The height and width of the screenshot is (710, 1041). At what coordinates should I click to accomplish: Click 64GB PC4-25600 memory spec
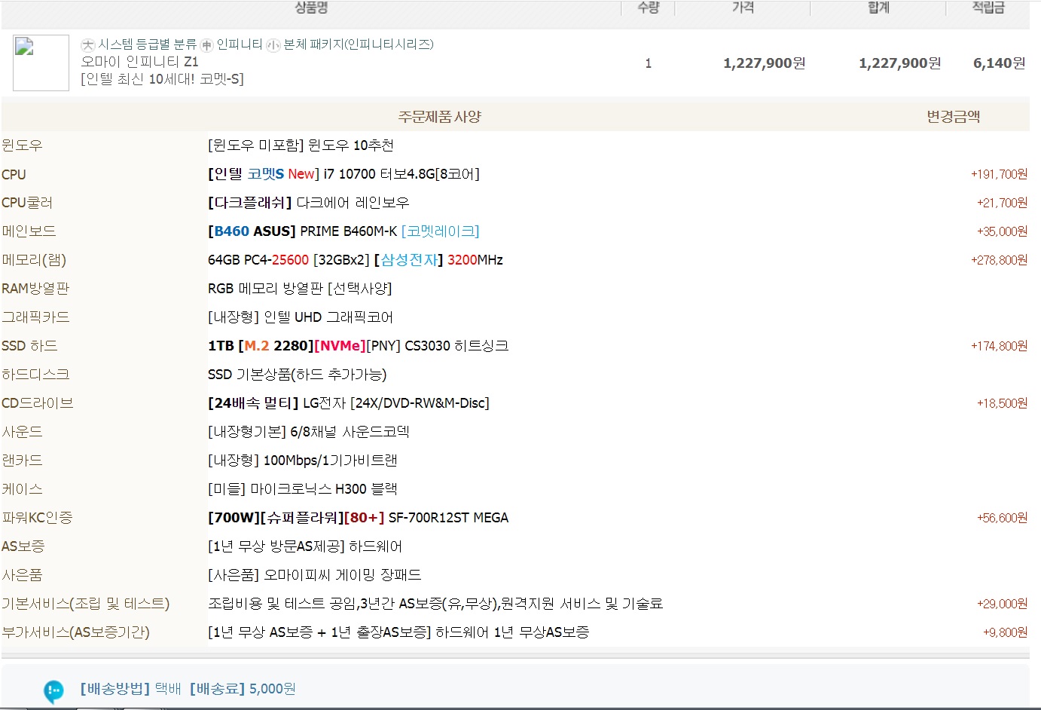coord(356,260)
